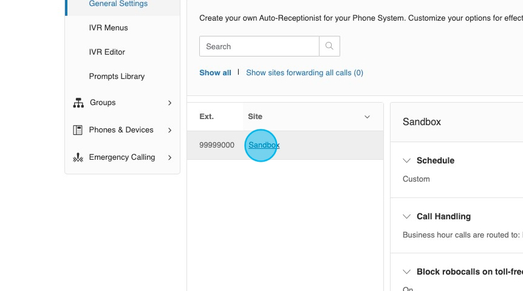Viewport: 523px width, 291px height.
Task: Collapse the Block robocalls section chevron
Action: point(407,272)
